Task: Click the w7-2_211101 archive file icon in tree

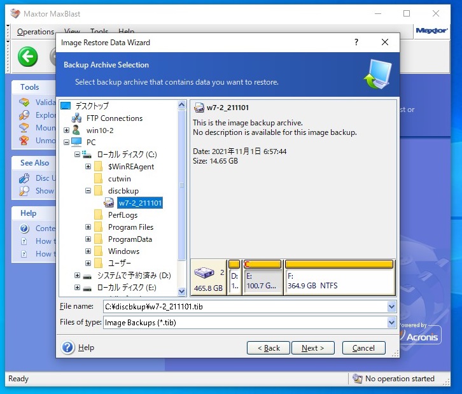Action: tap(109, 203)
